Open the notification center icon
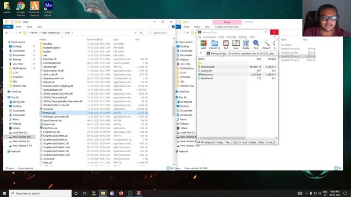 tap(345, 193)
